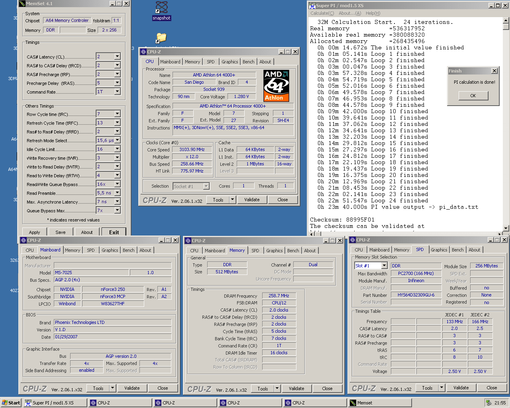Activate the fourth CPU-Z taskbar button

coord(315,403)
